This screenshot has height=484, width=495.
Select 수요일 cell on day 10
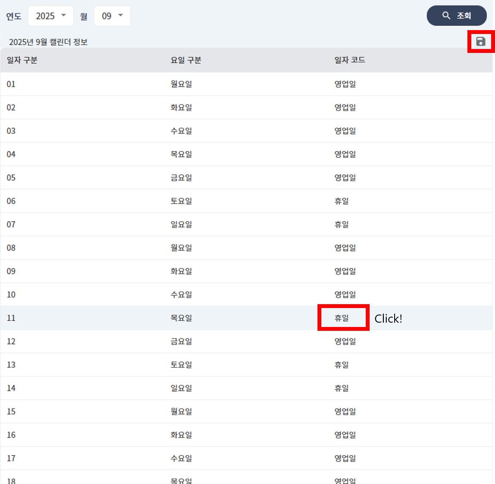(181, 295)
